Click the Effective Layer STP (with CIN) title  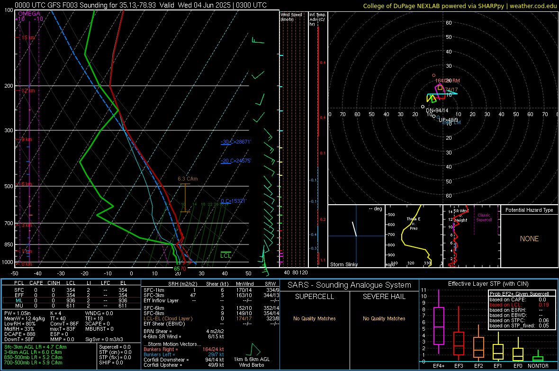click(488, 284)
